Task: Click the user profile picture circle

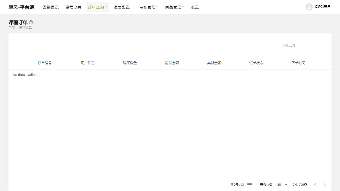Action: coord(309,7)
